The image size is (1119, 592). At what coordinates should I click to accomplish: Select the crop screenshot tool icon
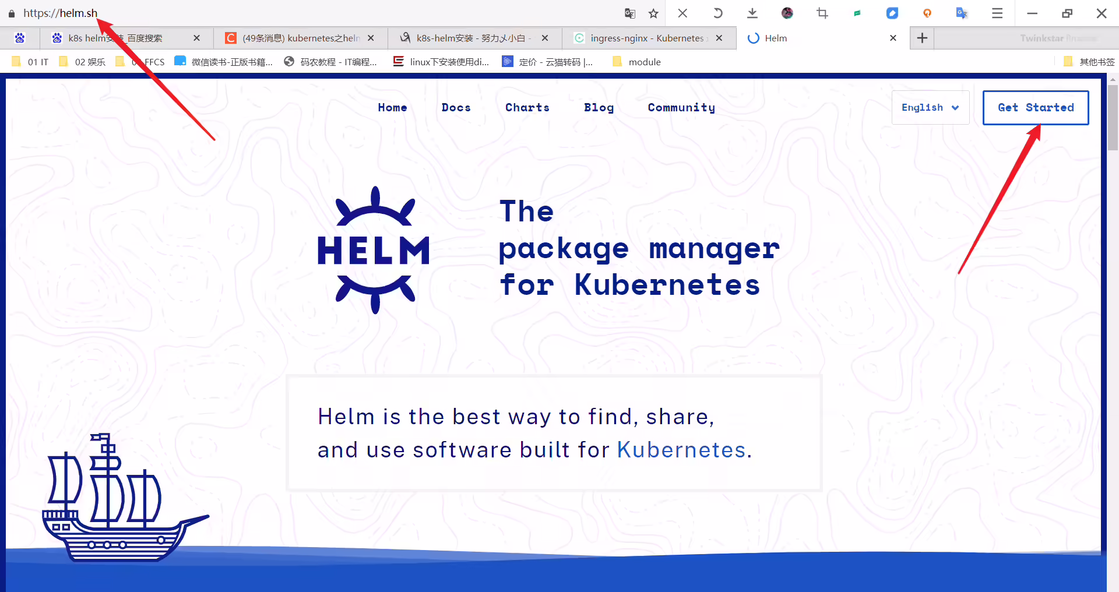[x=822, y=13]
